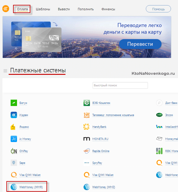Go to the Пополнить section

click(x=86, y=9)
